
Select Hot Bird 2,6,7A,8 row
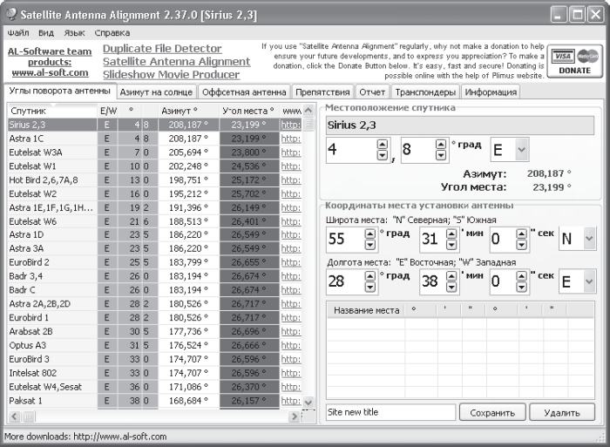pyautogui.click(x=154, y=179)
